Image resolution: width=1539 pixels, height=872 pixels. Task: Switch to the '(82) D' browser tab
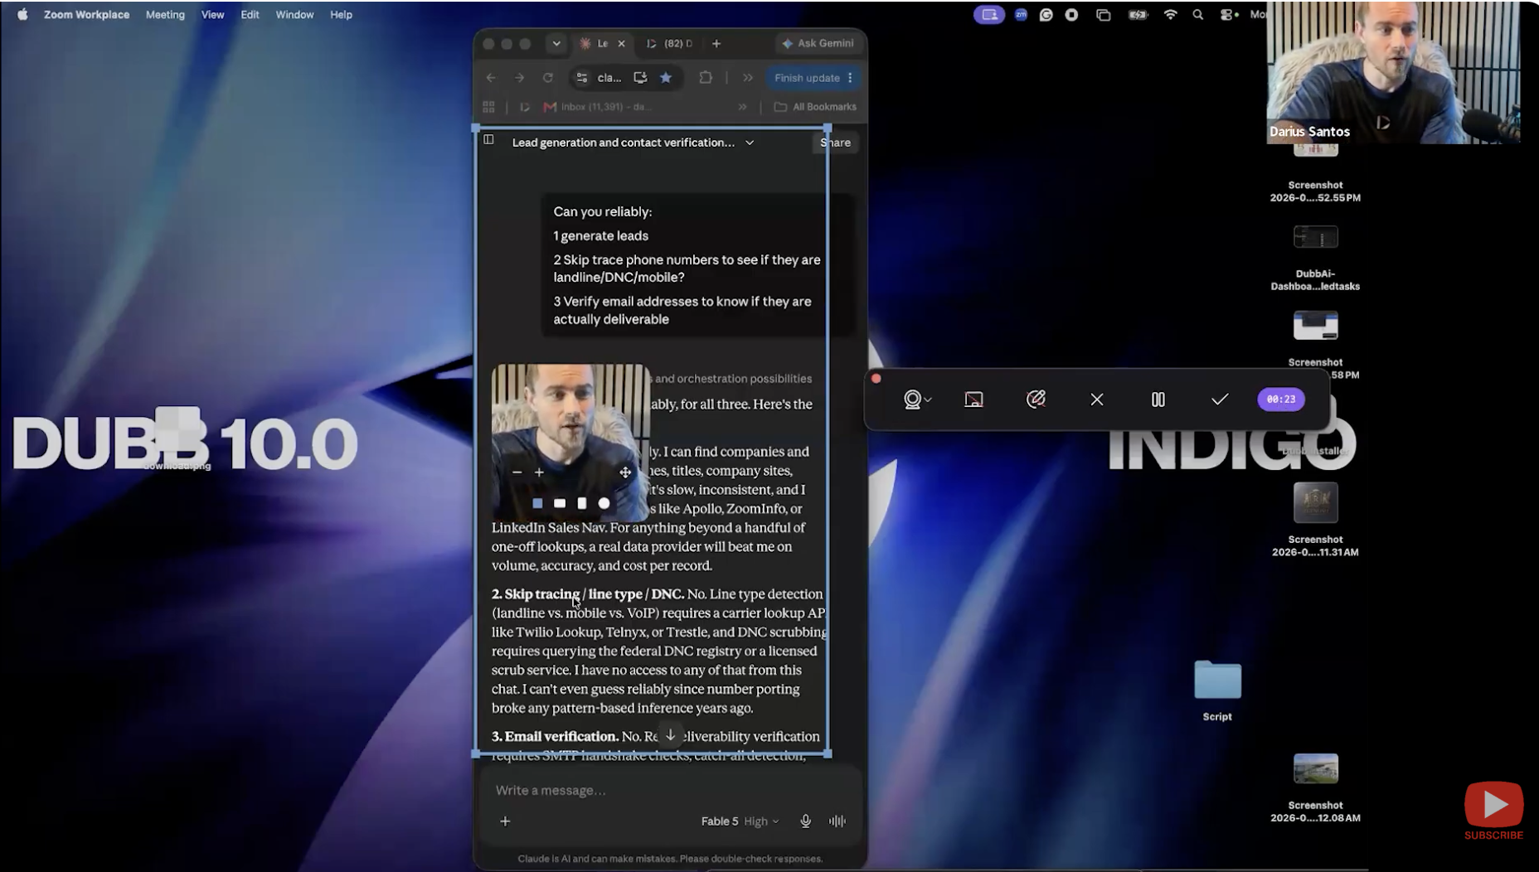(x=670, y=44)
